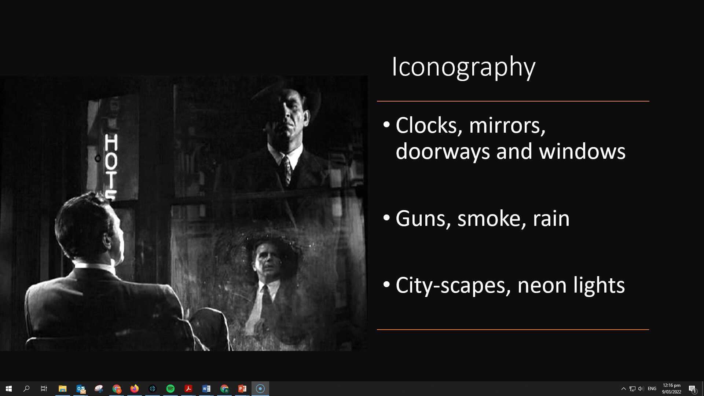Open Spotify from the taskbar
Viewport: 704px width, 396px height.
[170, 388]
